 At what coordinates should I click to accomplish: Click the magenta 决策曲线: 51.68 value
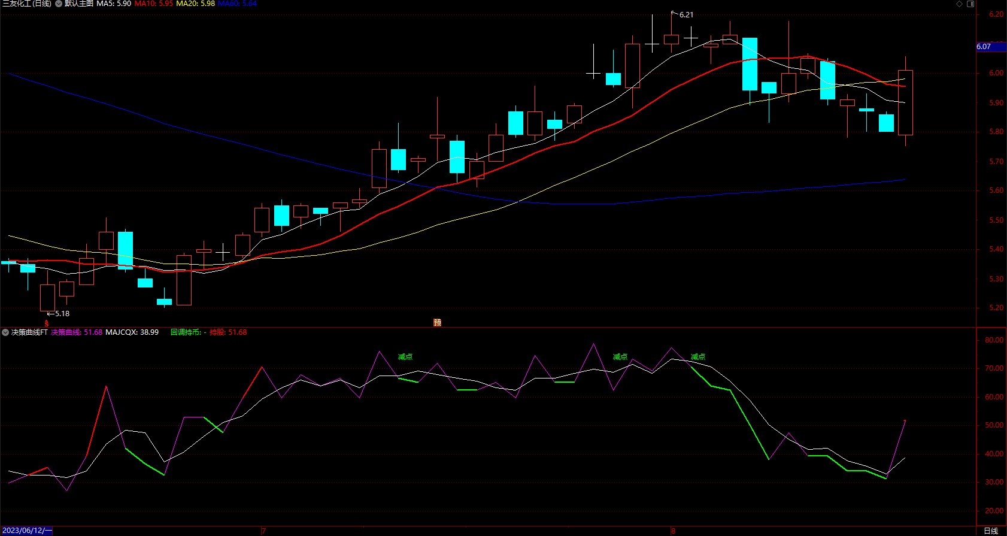pyautogui.click(x=77, y=332)
